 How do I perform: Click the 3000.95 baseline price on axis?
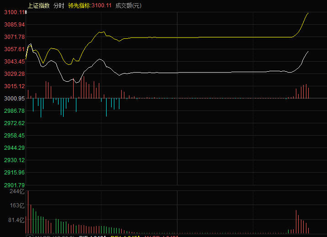[x=14, y=98]
